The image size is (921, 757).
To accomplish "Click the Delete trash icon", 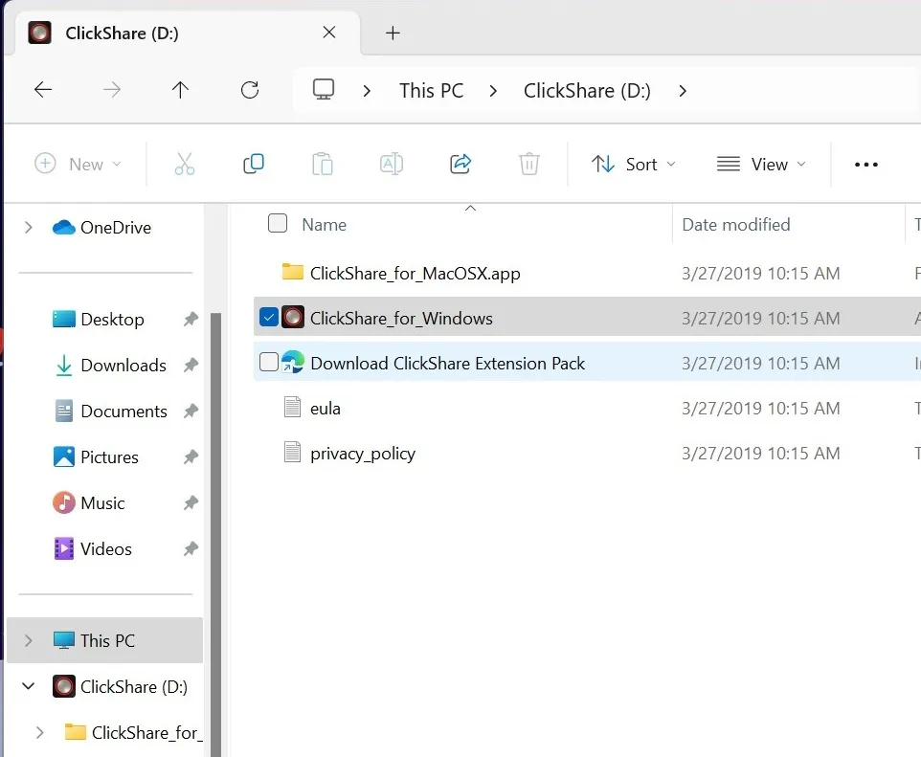I will [x=529, y=164].
